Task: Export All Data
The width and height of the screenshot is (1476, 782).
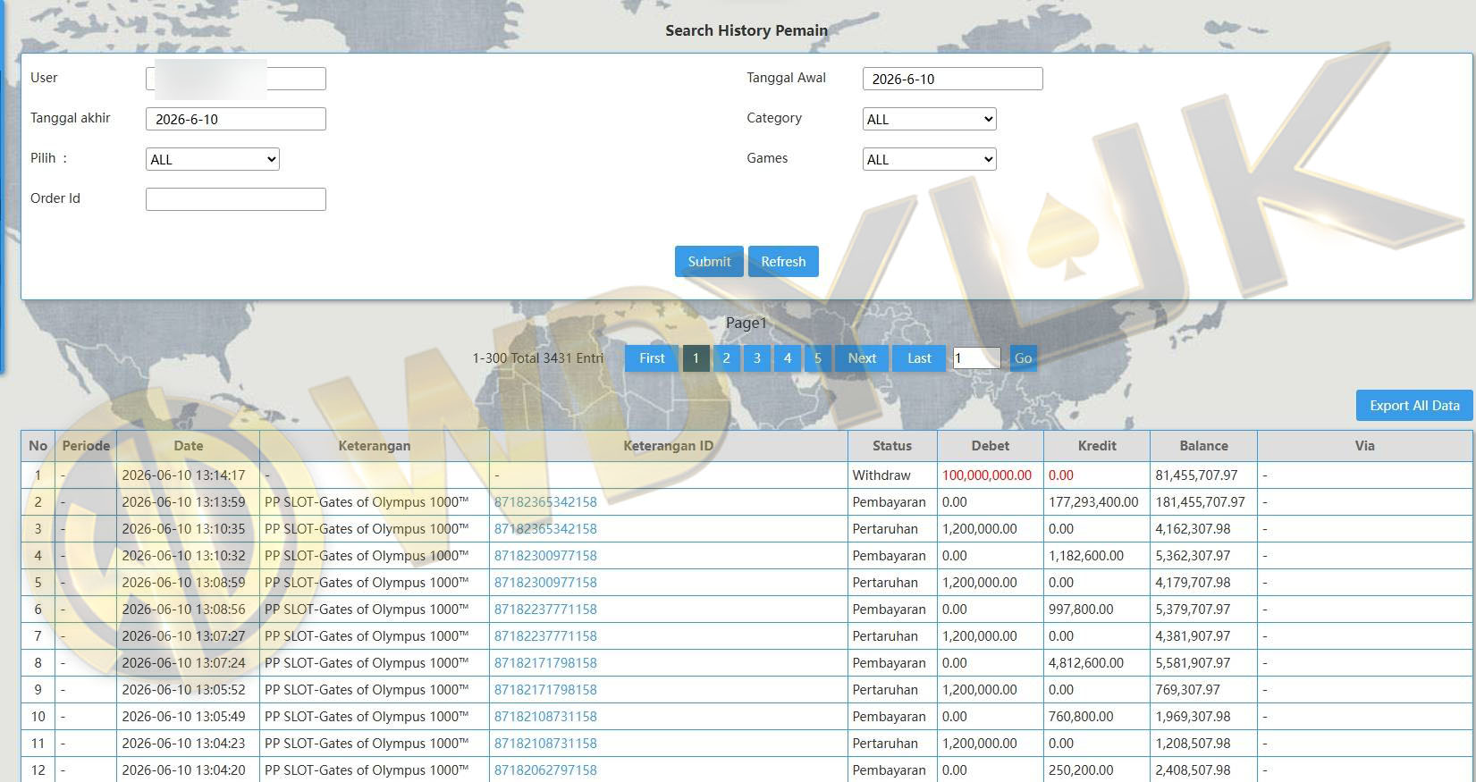Action: pyautogui.click(x=1414, y=405)
